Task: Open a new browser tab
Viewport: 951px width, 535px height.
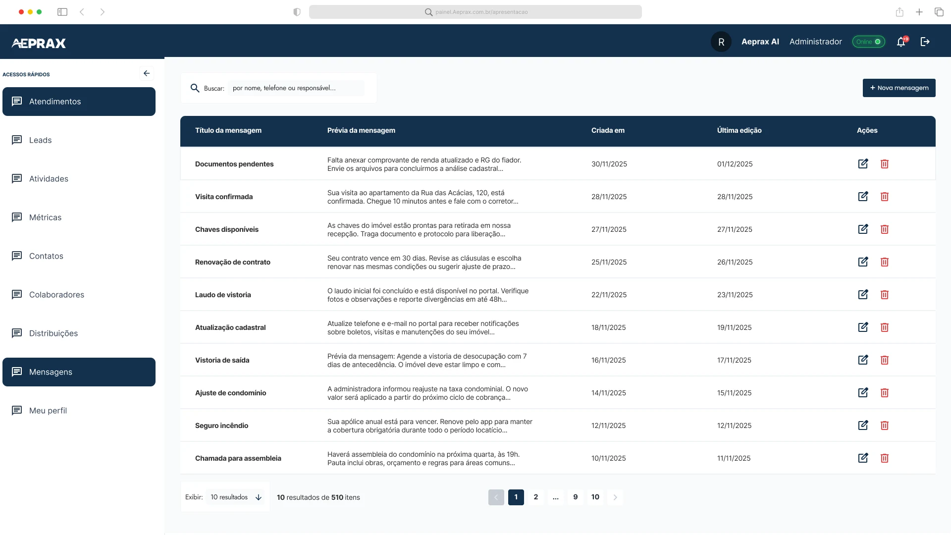Action: pos(919,12)
